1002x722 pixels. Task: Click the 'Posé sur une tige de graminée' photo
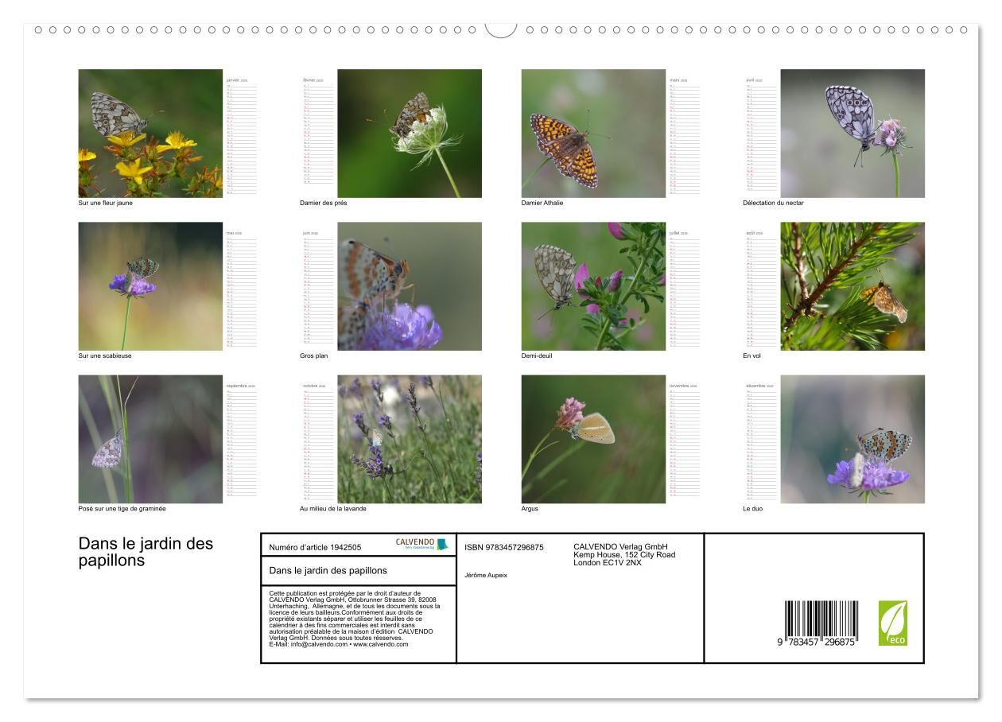[x=150, y=439]
